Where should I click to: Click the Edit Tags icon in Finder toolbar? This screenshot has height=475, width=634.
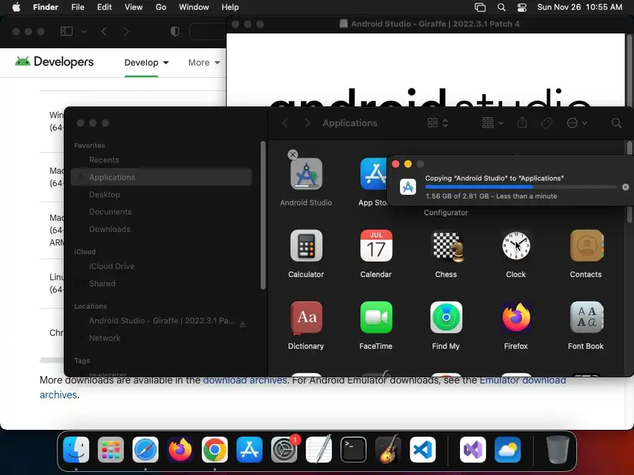(x=546, y=123)
